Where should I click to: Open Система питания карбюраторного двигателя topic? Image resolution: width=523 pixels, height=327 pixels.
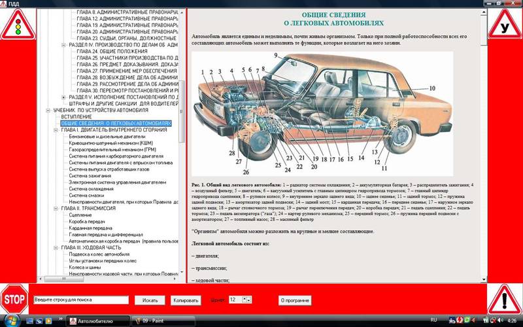click(x=116, y=156)
